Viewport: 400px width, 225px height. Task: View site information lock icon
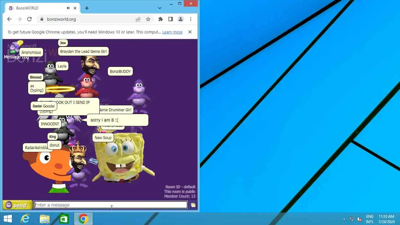coord(42,19)
